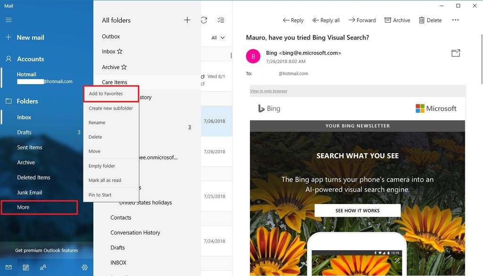This screenshot has width=483, height=276.
Task: Open the All messages filter dropdown
Action: 217,38
